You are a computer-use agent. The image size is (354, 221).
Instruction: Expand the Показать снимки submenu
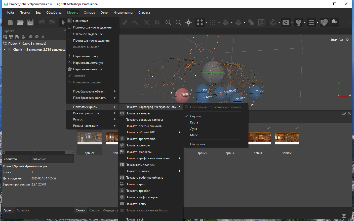pos(137,171)
